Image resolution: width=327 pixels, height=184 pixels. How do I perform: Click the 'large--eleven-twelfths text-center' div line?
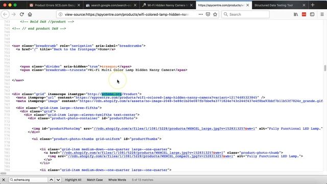tap(82, 114)
